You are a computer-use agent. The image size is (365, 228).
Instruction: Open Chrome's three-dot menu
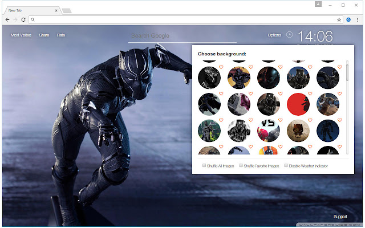click(x=358, y=20)
